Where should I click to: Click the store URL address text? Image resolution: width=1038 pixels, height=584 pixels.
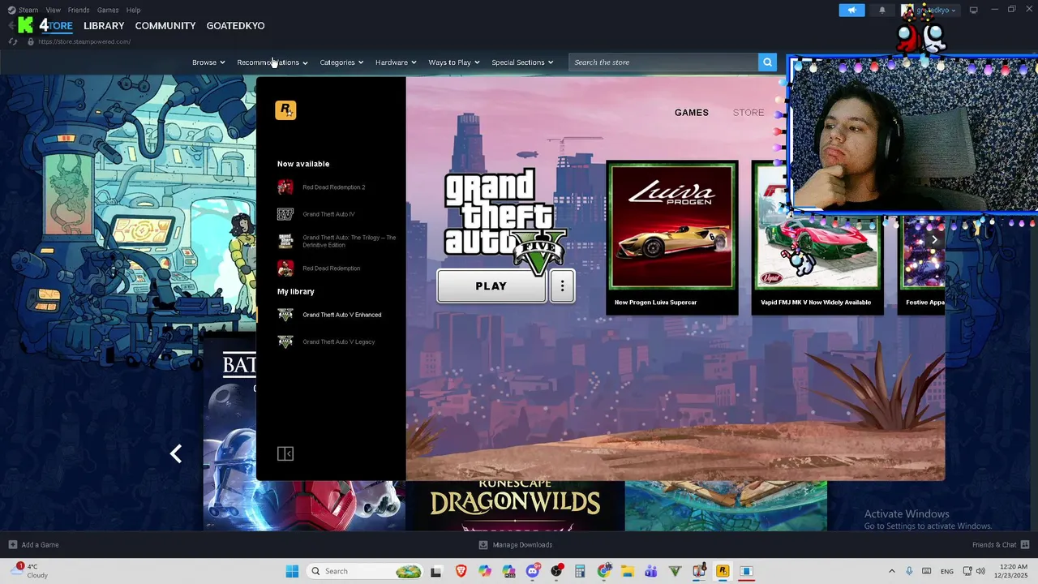tap(84, 41)
